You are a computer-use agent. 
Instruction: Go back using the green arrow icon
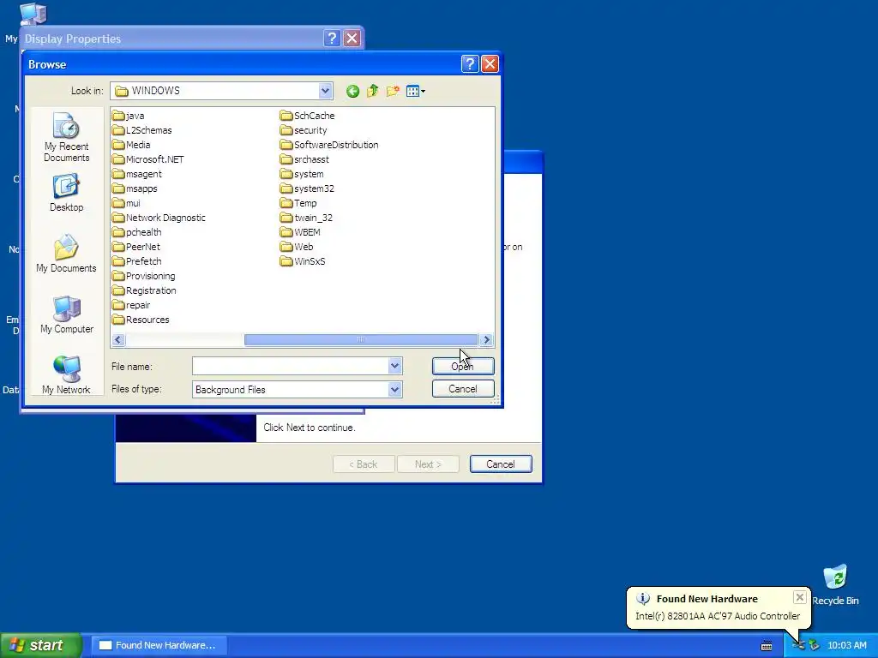click(352, 91)
